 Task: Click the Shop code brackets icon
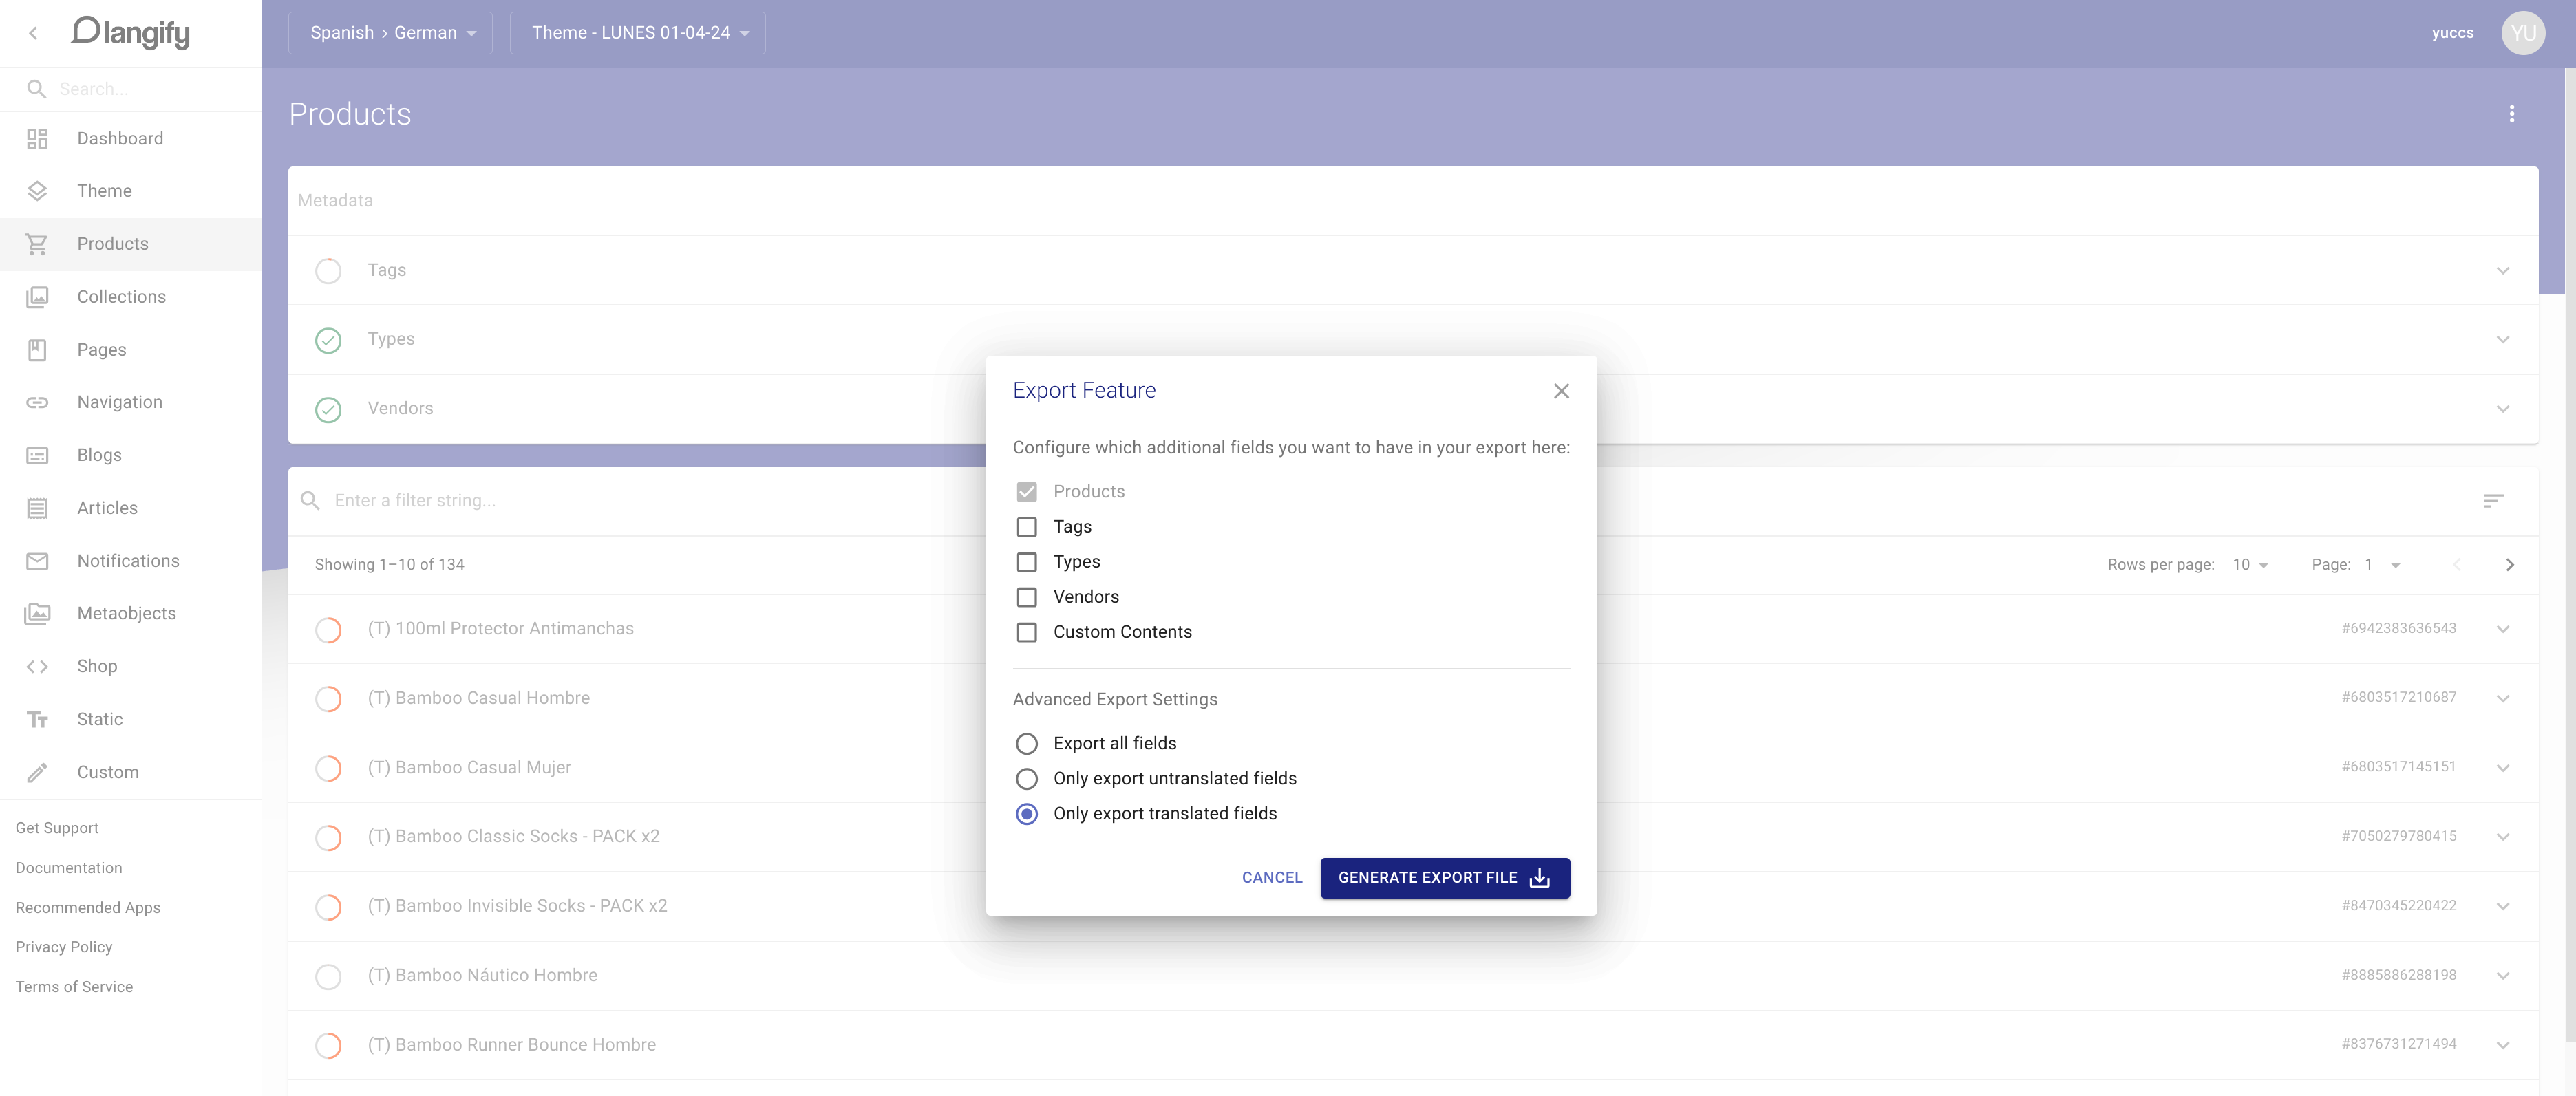(37, 667)
